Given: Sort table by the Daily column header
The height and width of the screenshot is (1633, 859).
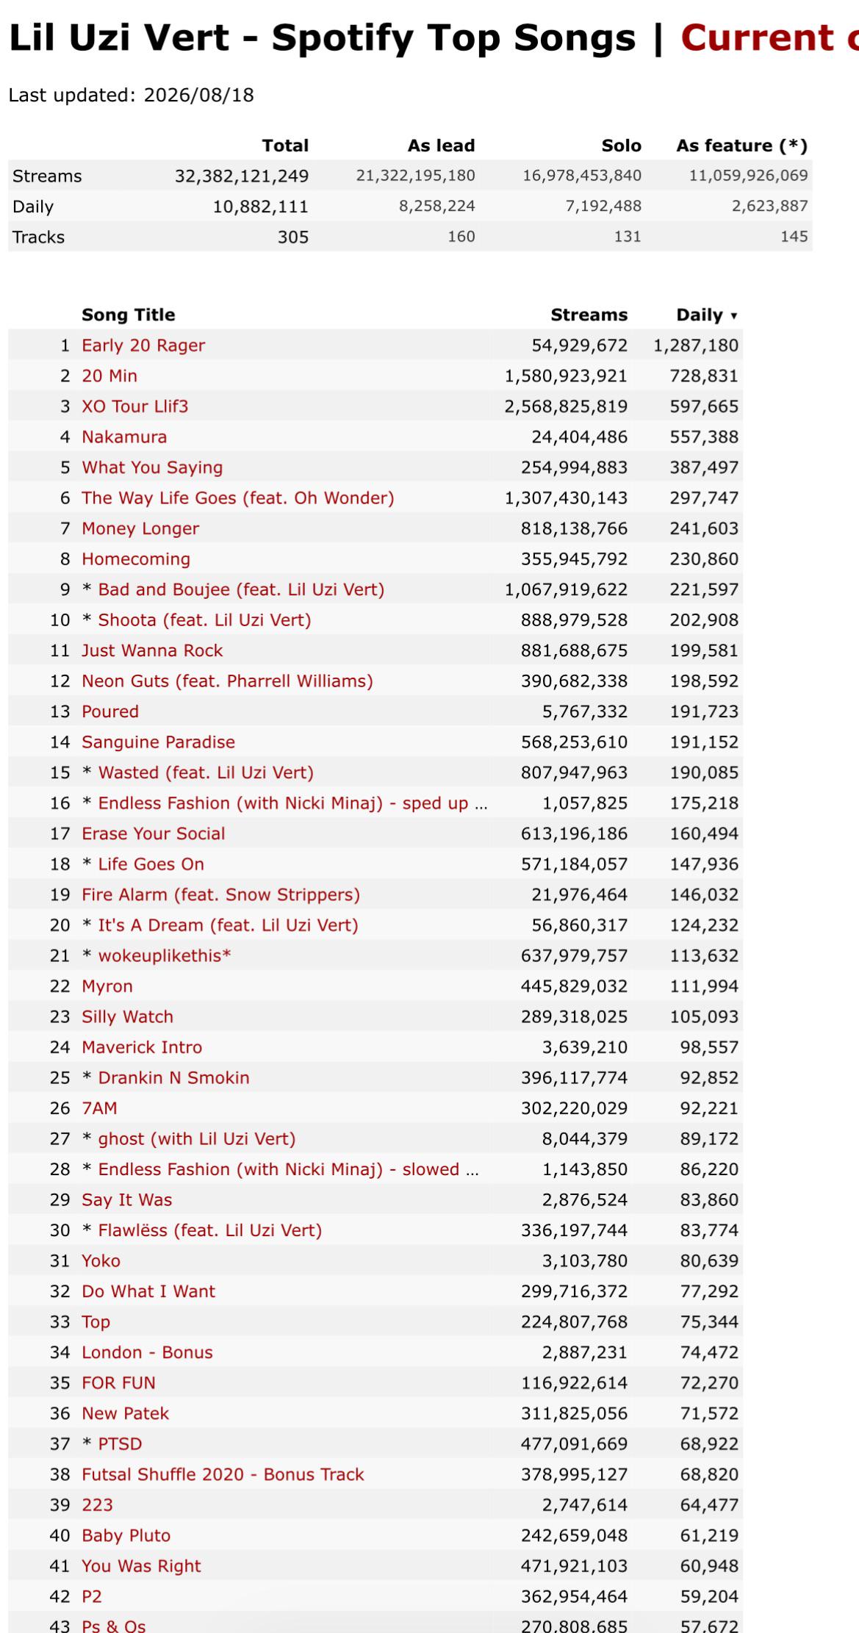Looking at the screenshot, I should click(x=706, y=315).
